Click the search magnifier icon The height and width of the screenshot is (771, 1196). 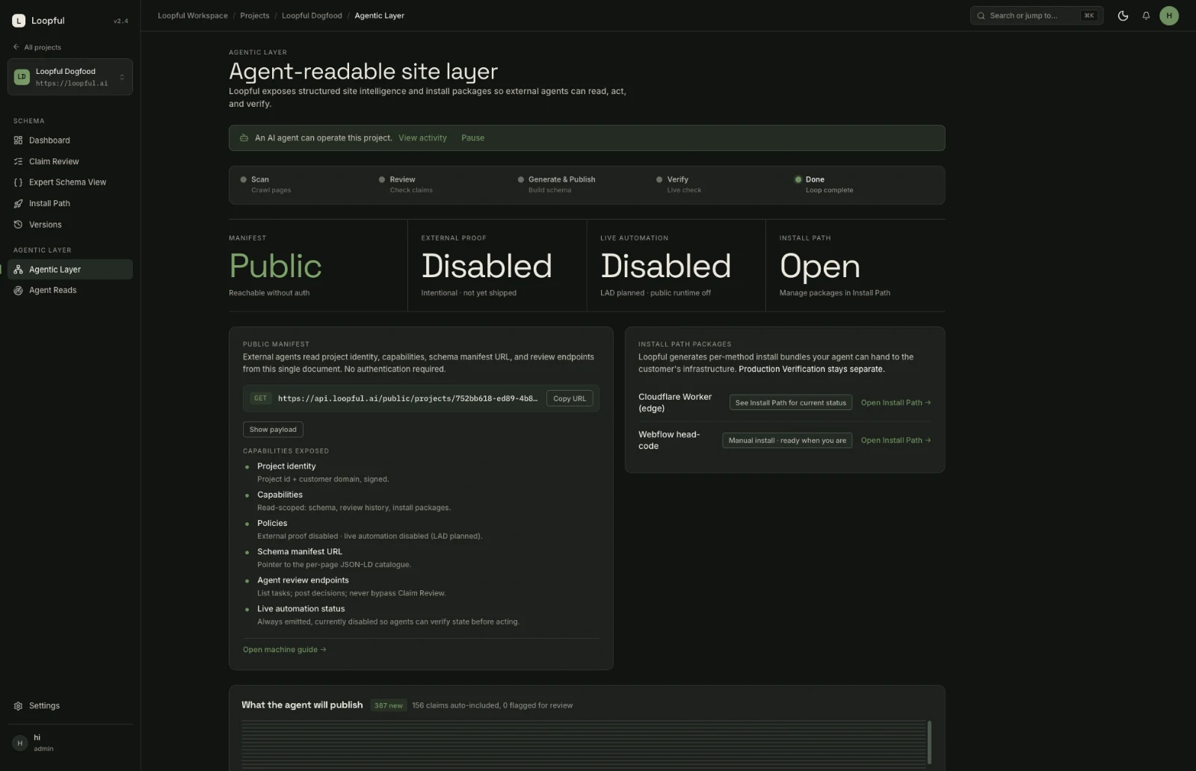(x=981, y=16)
